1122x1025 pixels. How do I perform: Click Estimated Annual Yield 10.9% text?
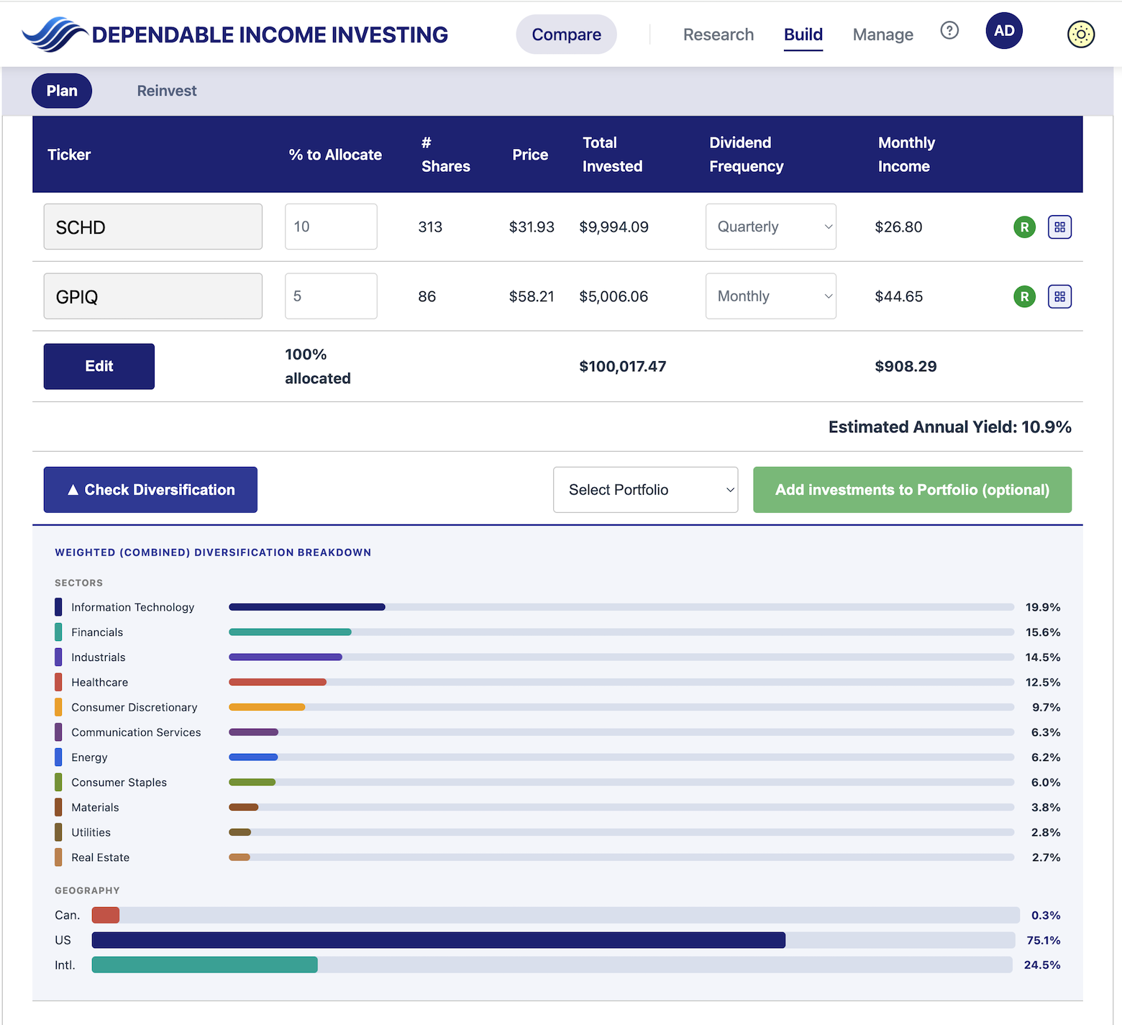coord(949,427)
